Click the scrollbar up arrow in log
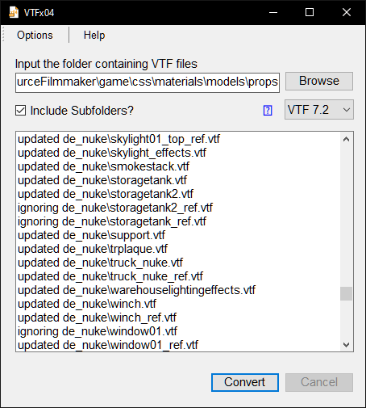Viewport: 366px width, 408px height. click(x=347, y=139)
